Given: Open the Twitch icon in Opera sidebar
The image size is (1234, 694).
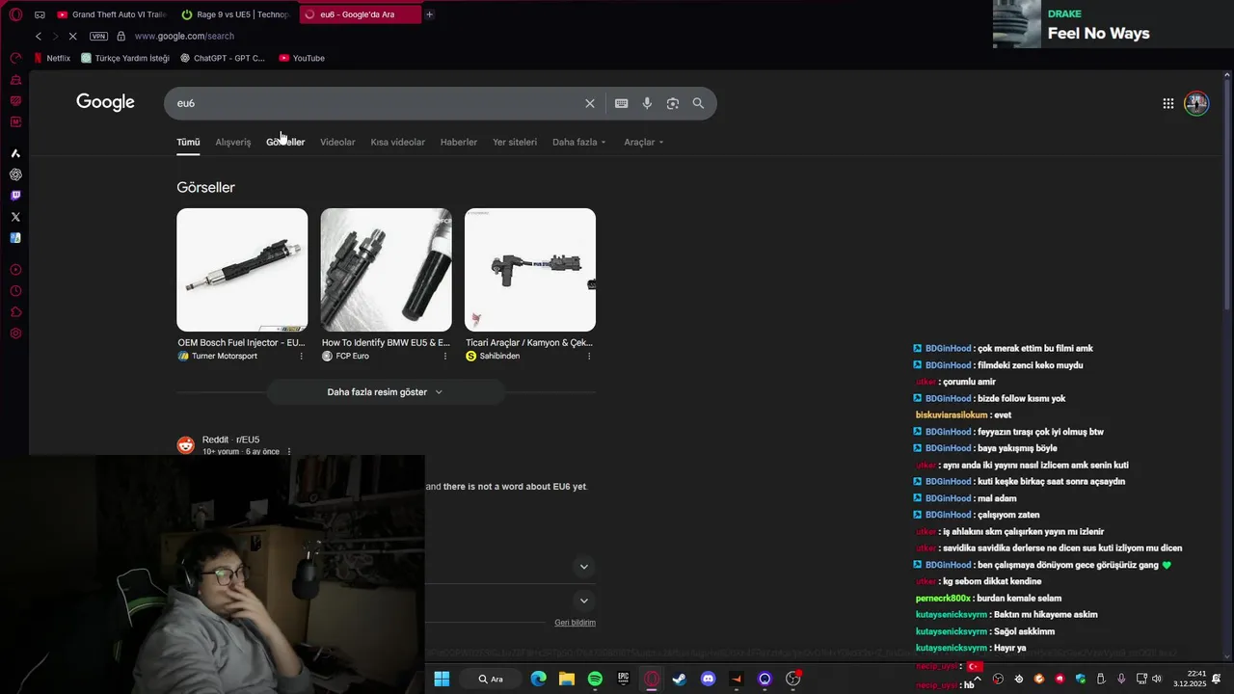Looking at the screenshot, I should (15, 196).
